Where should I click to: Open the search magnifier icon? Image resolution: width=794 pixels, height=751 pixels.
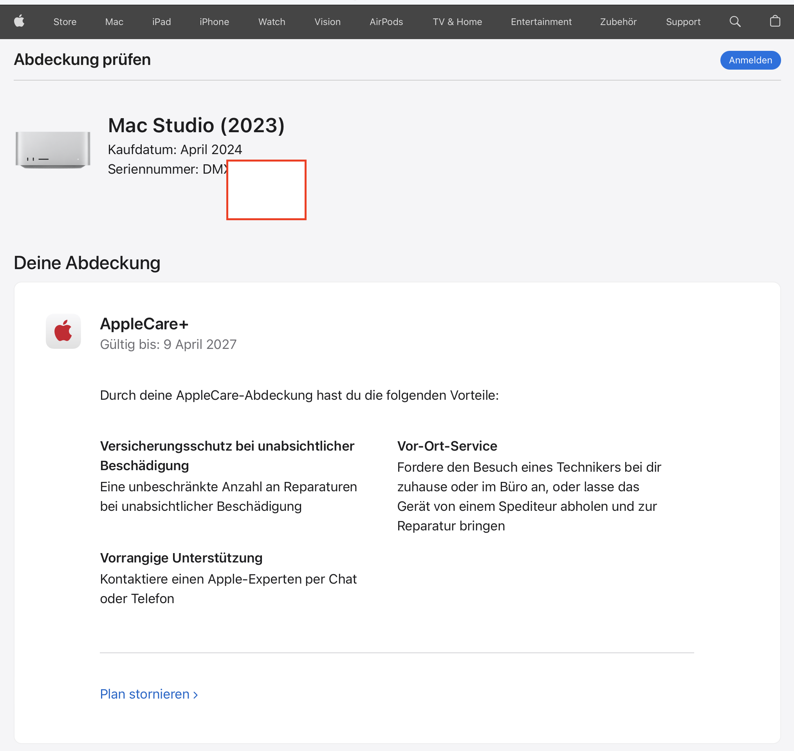735,22
